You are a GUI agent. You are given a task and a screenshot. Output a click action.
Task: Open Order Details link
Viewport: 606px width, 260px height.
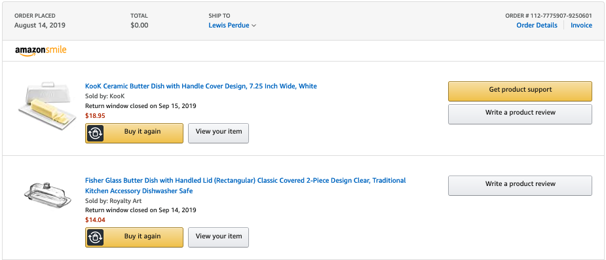(x=537, y=25)
